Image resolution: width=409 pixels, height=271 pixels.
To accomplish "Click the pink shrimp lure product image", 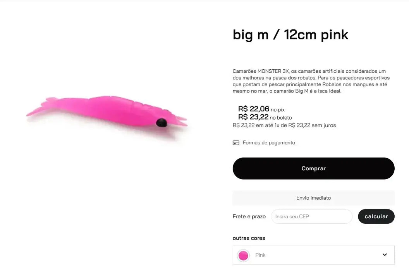I will (107, 113).
